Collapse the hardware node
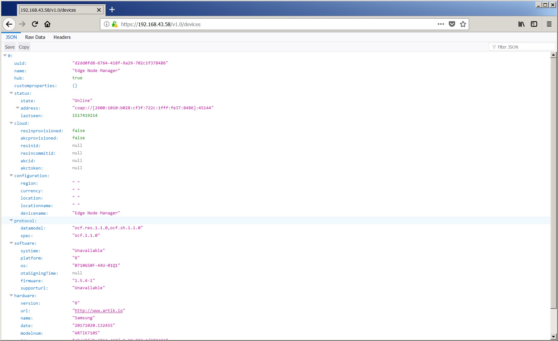The image size is (558, 341). 11,296
